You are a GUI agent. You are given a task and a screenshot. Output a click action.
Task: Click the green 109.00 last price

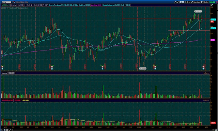pyautogui.click(x=212, y=2)
